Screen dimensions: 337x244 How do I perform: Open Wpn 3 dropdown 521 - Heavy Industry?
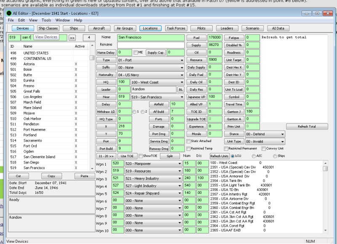153,178
